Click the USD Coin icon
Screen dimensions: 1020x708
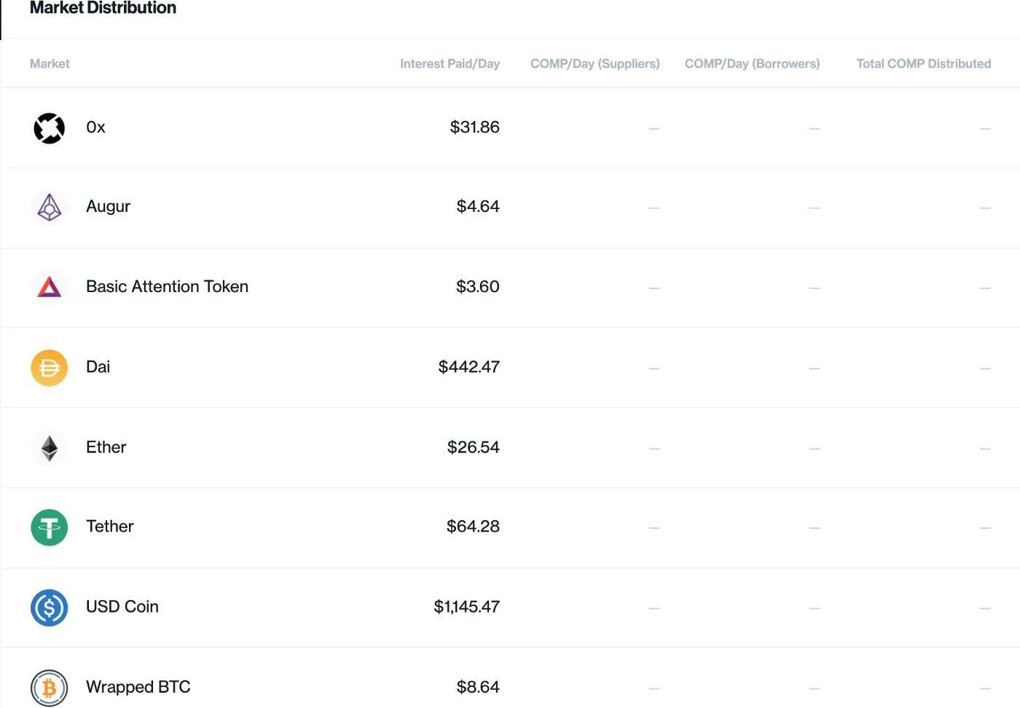(x=49, y=607)
